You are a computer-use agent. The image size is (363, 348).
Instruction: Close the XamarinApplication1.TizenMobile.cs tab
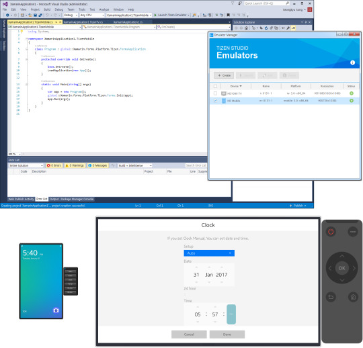(61, 22)
